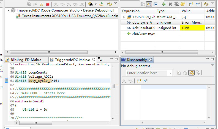Viewport: 218px width, 129px height.
Task: Close the Disassembly view tab
Action: coord(150,60)
